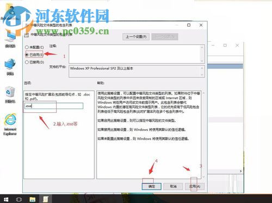Click the Windows XP Professional SP2 platform text

(101, 68)
